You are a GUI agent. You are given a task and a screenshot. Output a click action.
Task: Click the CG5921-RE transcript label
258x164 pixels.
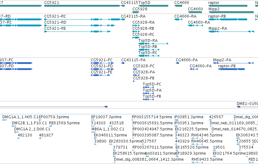point(55,28)
